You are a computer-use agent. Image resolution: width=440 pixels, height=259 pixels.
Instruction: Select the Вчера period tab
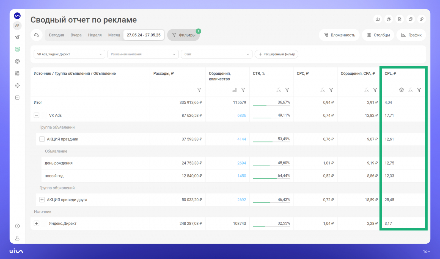[76, 35]
